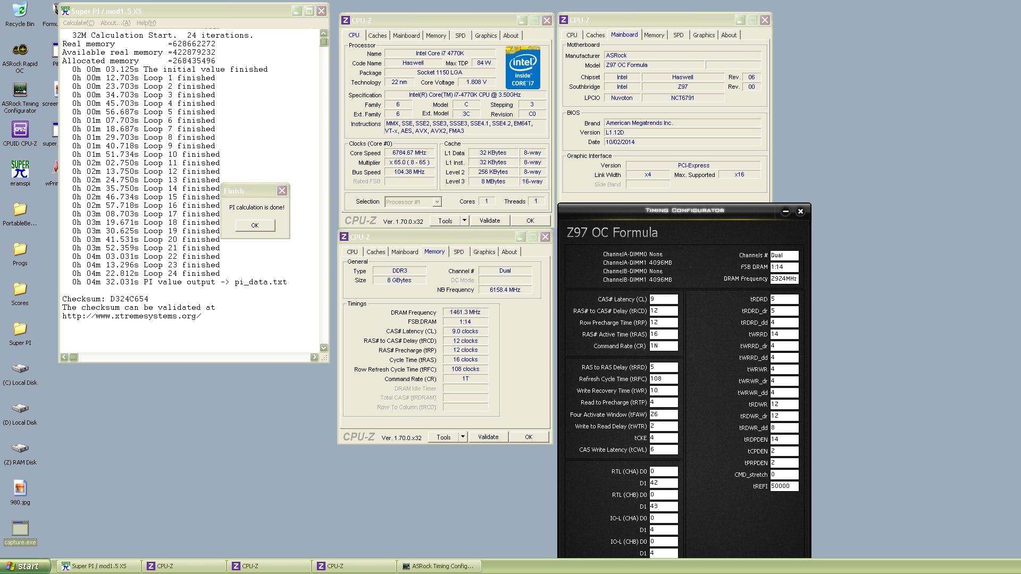Edit DRAM Frequency field in Timing Configurator
The width and height of the screenshot is (1021, 574).
click(x=784, y=278)
